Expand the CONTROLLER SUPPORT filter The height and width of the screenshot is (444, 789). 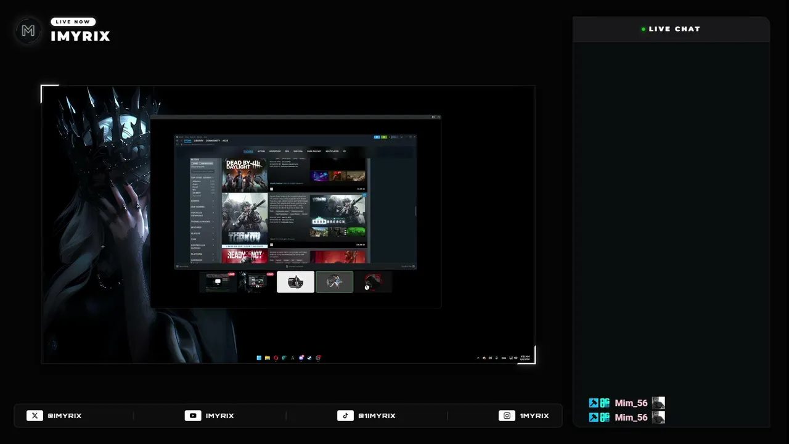202,246
